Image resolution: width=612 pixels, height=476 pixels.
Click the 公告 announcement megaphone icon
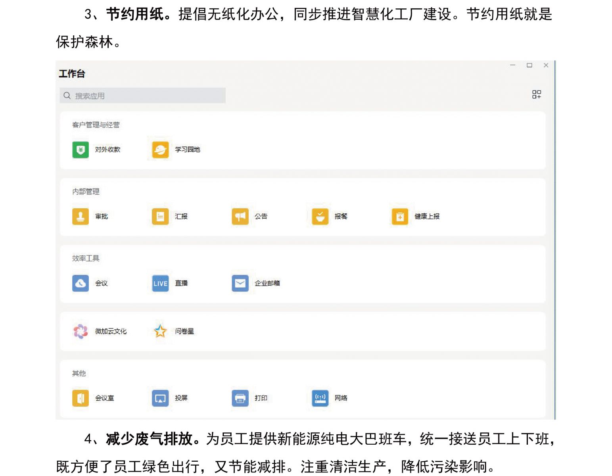point(240,217)
